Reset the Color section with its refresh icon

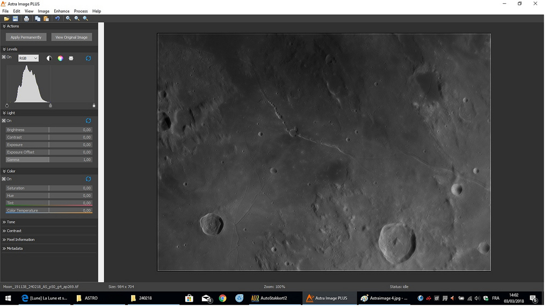[x=89, y=179]
